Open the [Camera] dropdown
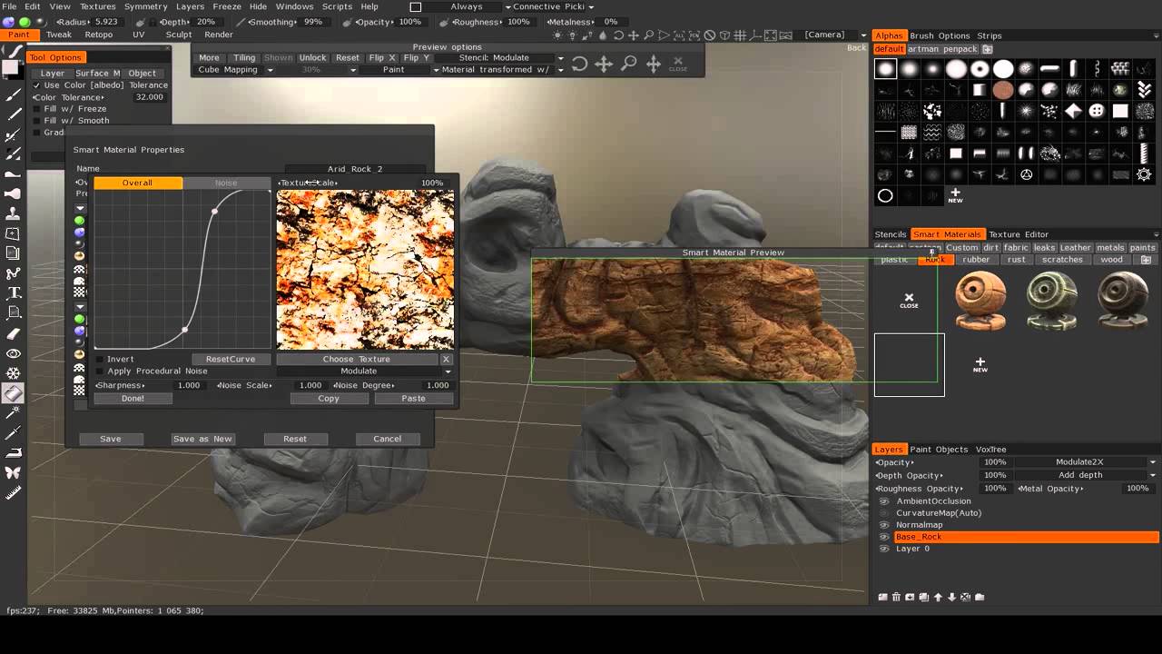 click(x=830, y=35)
